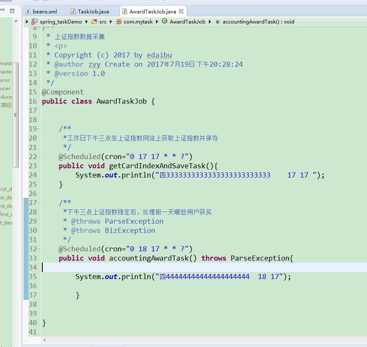Image resolution: width=367 pixels, height=347 pixels.
Task: Expand breadcrumb arrow after AwardTaskJob
Action: (x=210, y=22)
